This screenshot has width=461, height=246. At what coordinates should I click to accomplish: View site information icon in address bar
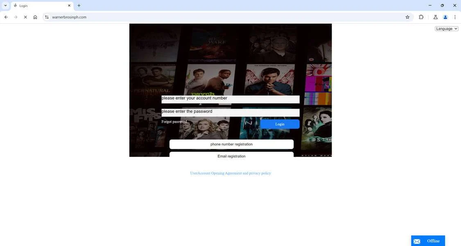[47, 17]
